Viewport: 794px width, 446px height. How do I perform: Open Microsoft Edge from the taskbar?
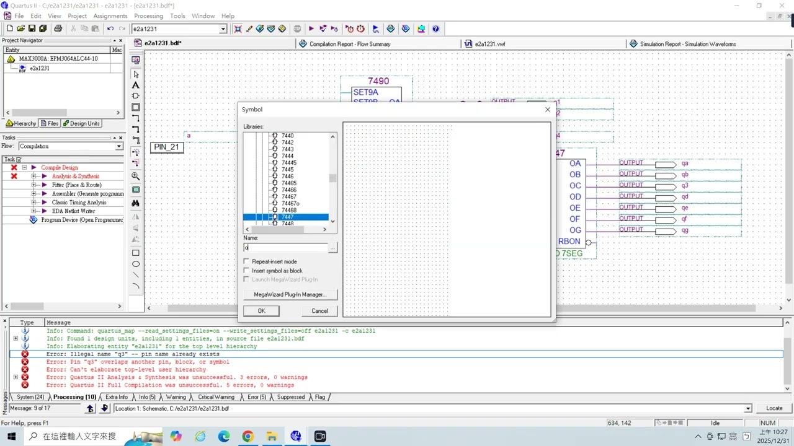point(224,437)
